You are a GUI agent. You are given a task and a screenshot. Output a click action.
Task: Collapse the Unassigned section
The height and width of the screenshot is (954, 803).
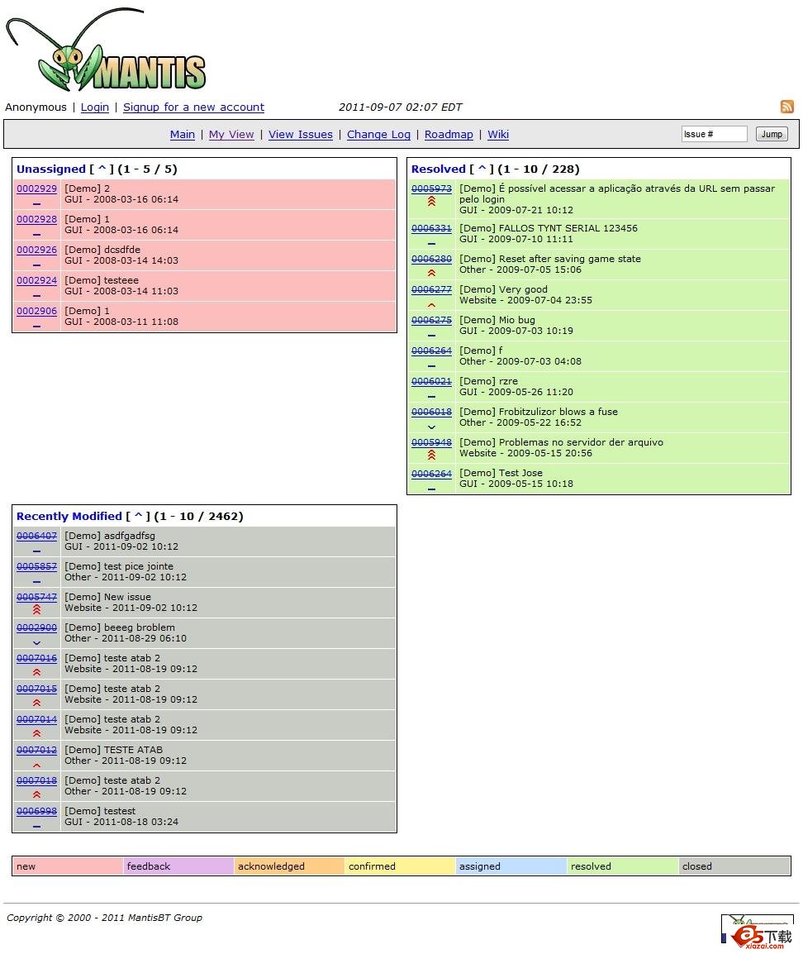102,168
